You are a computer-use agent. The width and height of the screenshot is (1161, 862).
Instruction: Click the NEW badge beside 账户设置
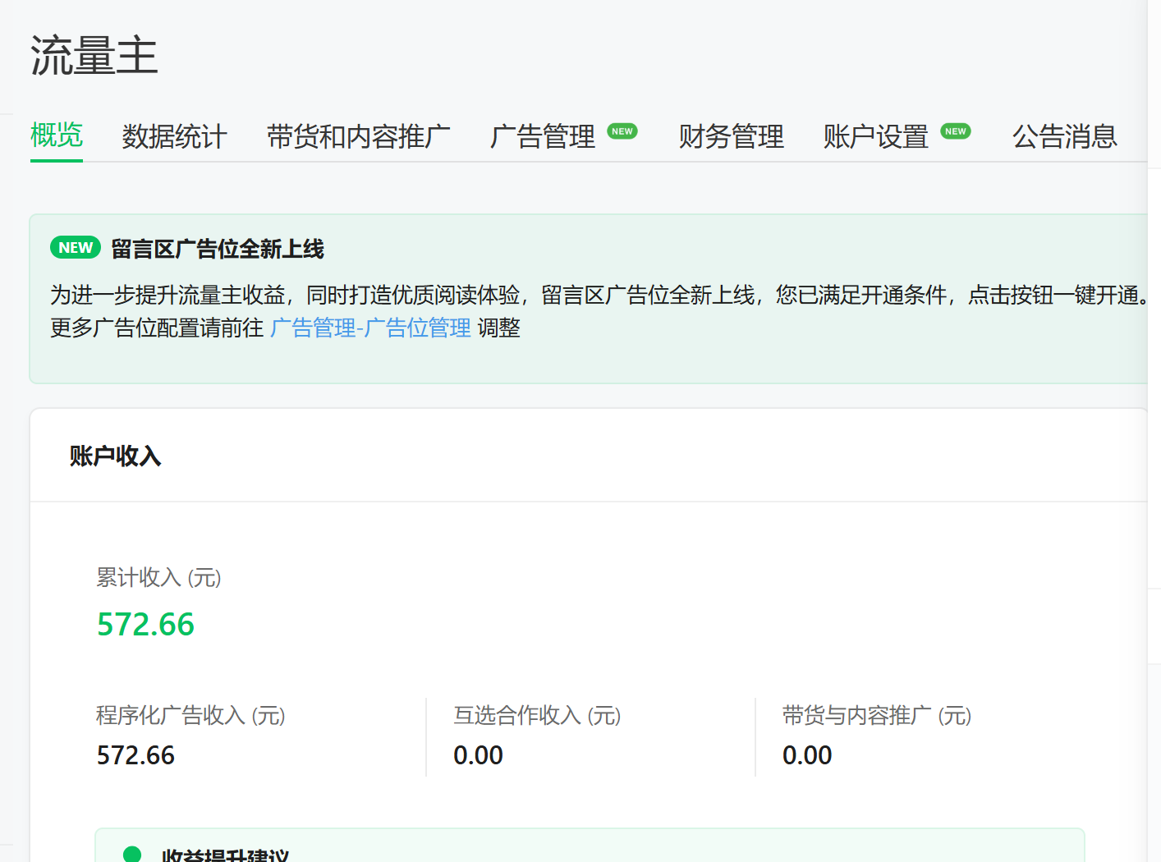pos(955,131)
